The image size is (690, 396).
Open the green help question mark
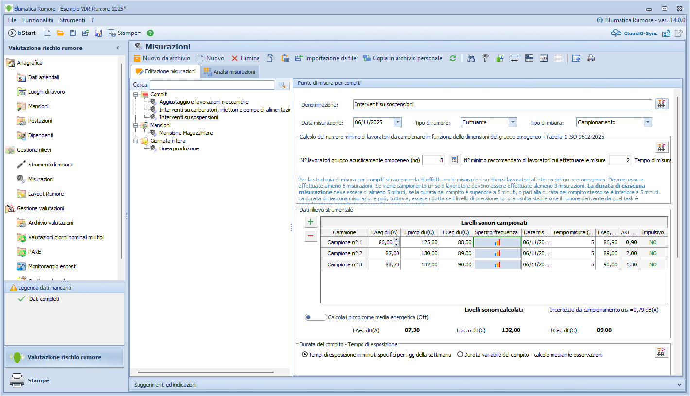pyautogui.click(x=150, y=33)
